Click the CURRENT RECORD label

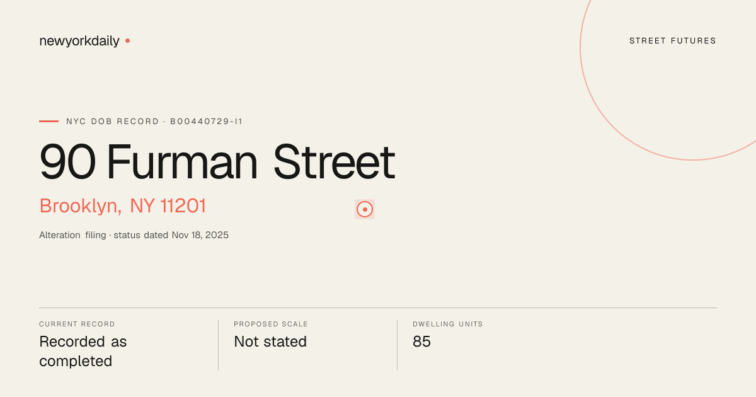tap(77, 324)
